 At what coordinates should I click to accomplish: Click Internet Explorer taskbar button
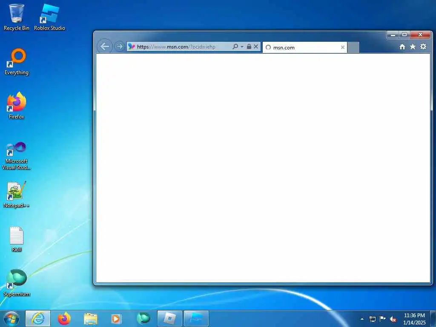tap(38, 318)
